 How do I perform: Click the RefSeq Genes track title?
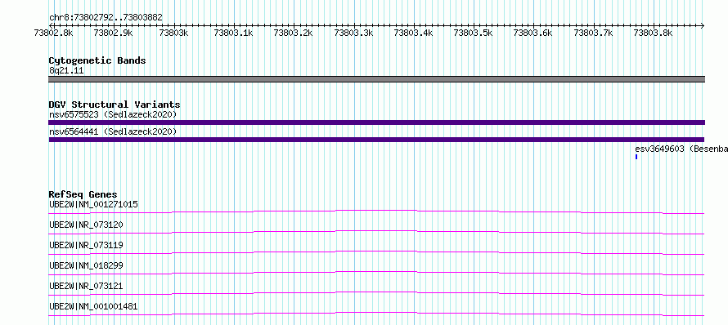83,194
